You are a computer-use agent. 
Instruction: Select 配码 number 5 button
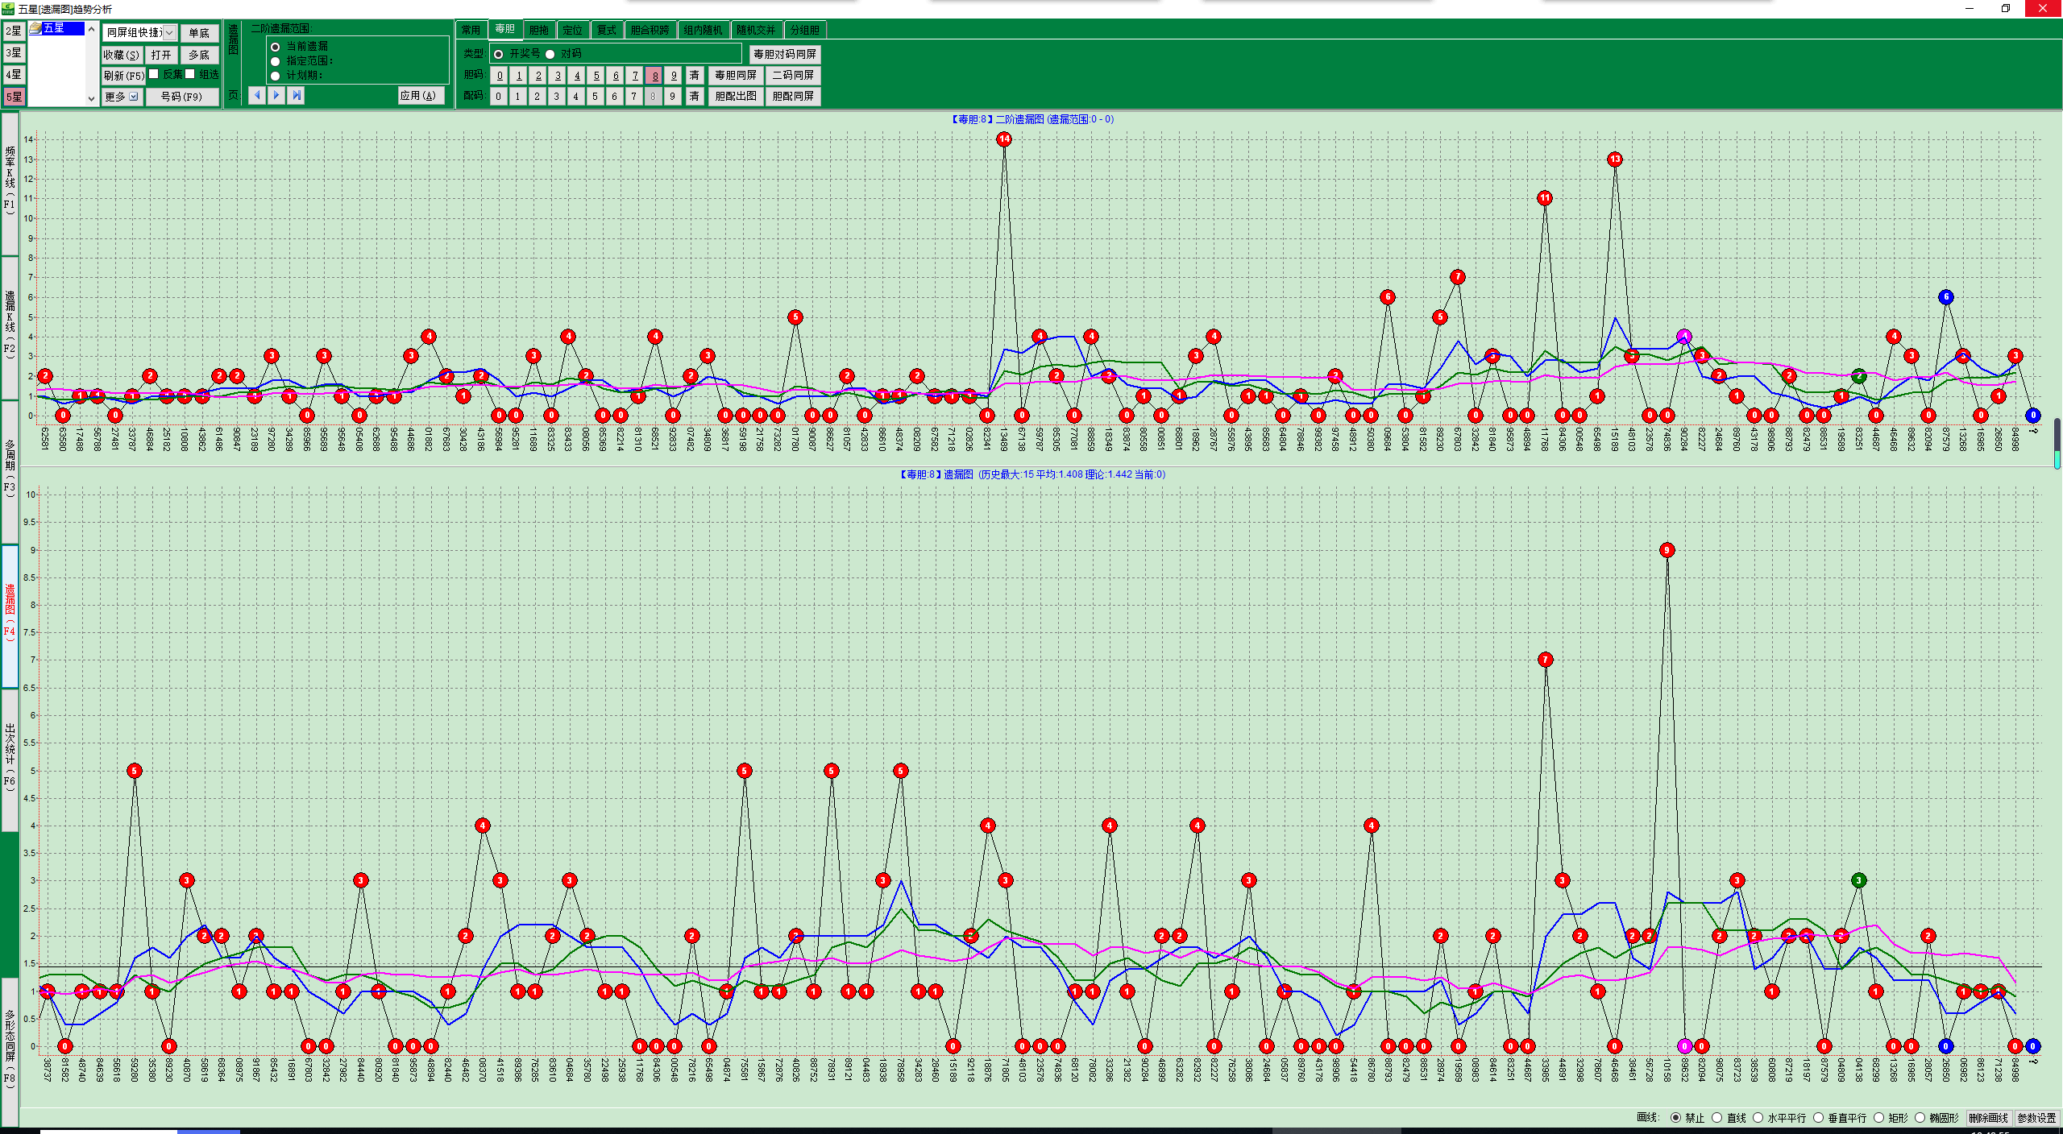click(x=595, y=97)
